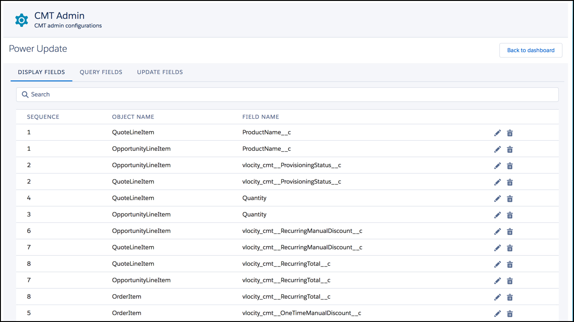
Task: Delete the QuoteLineItem ProductName__c row
Action: click(x=510, y=133)
